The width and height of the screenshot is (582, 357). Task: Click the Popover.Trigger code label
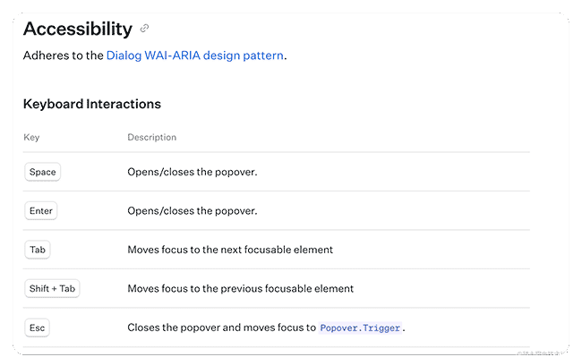tap(360, 328)
